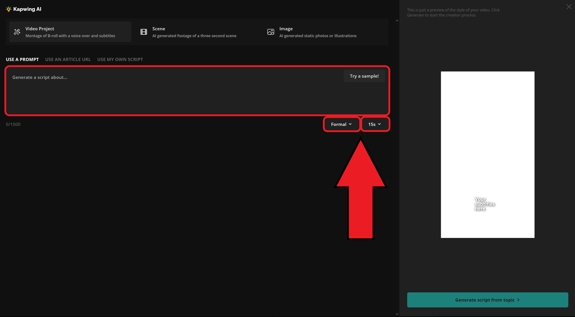Select the Video Project creation mode

[69, 32]
